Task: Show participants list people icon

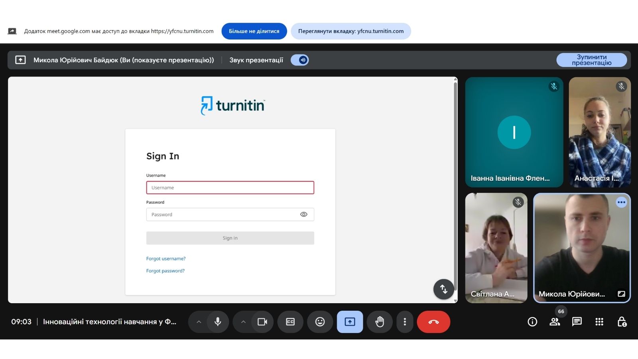Action: point(555,322)
